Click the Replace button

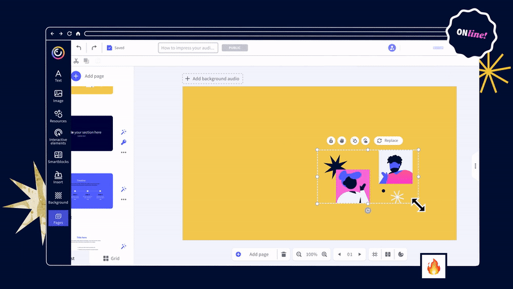389,141
